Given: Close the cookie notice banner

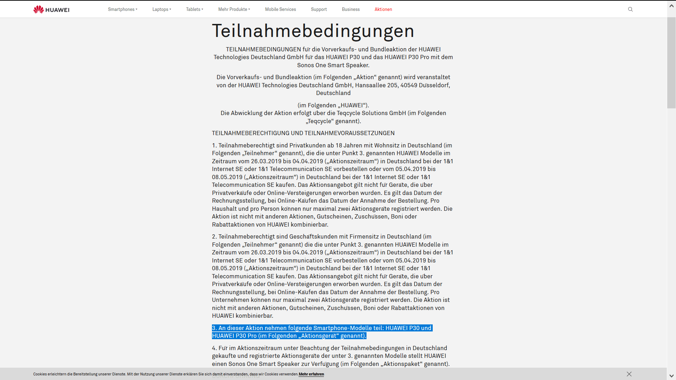Looking at the screenshot, I should tap(629, 374).
